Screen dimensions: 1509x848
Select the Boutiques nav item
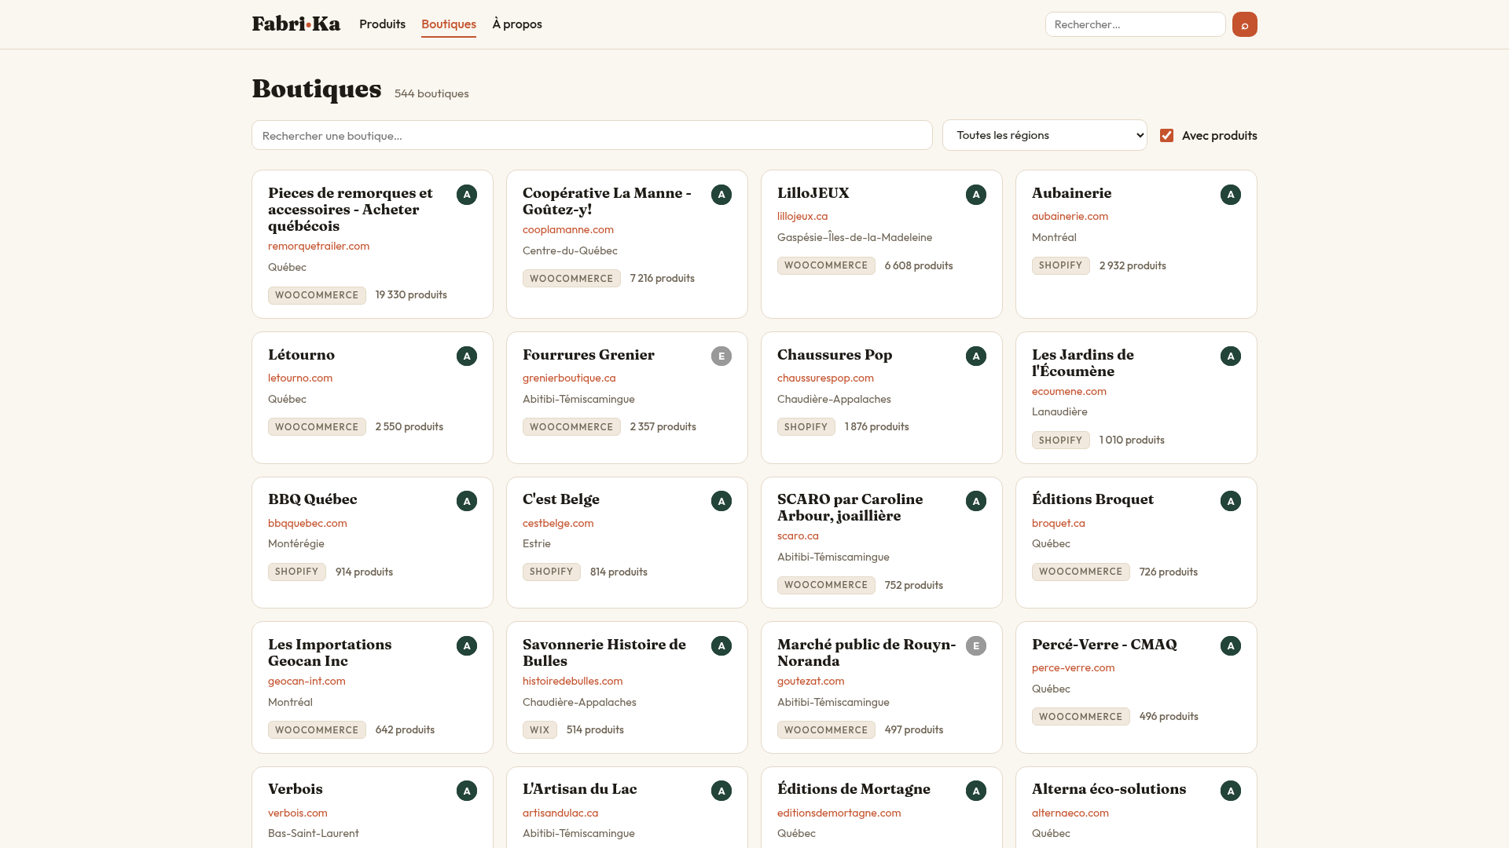pos(449,24)
